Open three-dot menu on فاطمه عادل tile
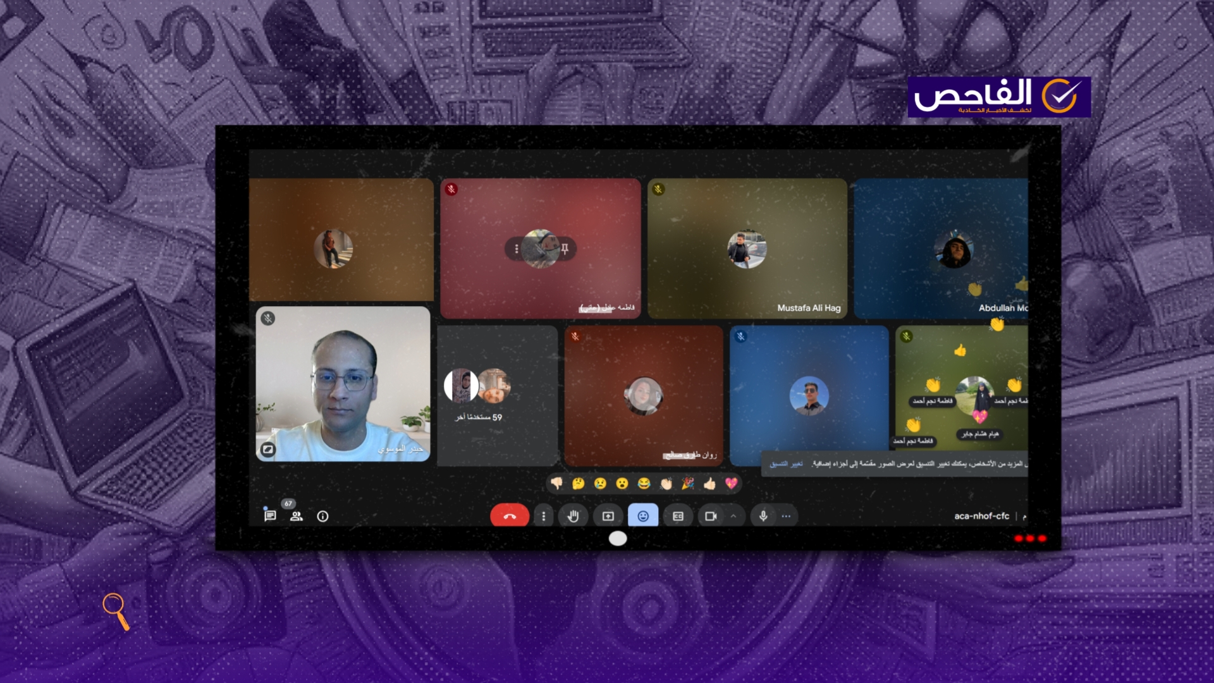 click(x=517, y=249)
